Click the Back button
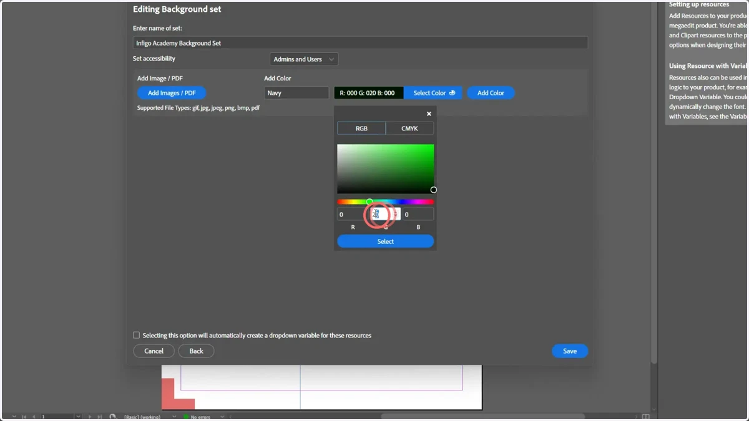The height and width of the screenshot is (421, 749). [196, 351]
